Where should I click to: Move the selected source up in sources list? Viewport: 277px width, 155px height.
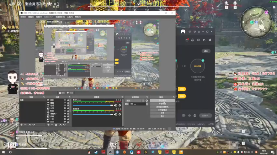(x=60, y=125)
